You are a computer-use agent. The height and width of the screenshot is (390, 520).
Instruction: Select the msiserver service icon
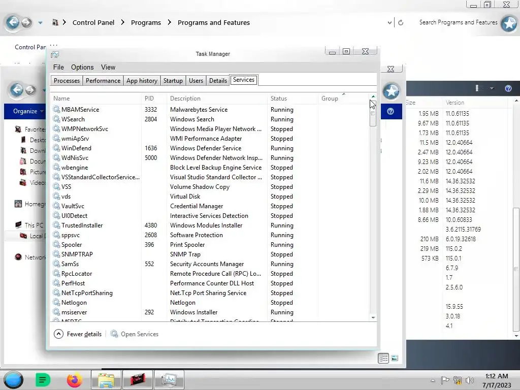[56, 312]
